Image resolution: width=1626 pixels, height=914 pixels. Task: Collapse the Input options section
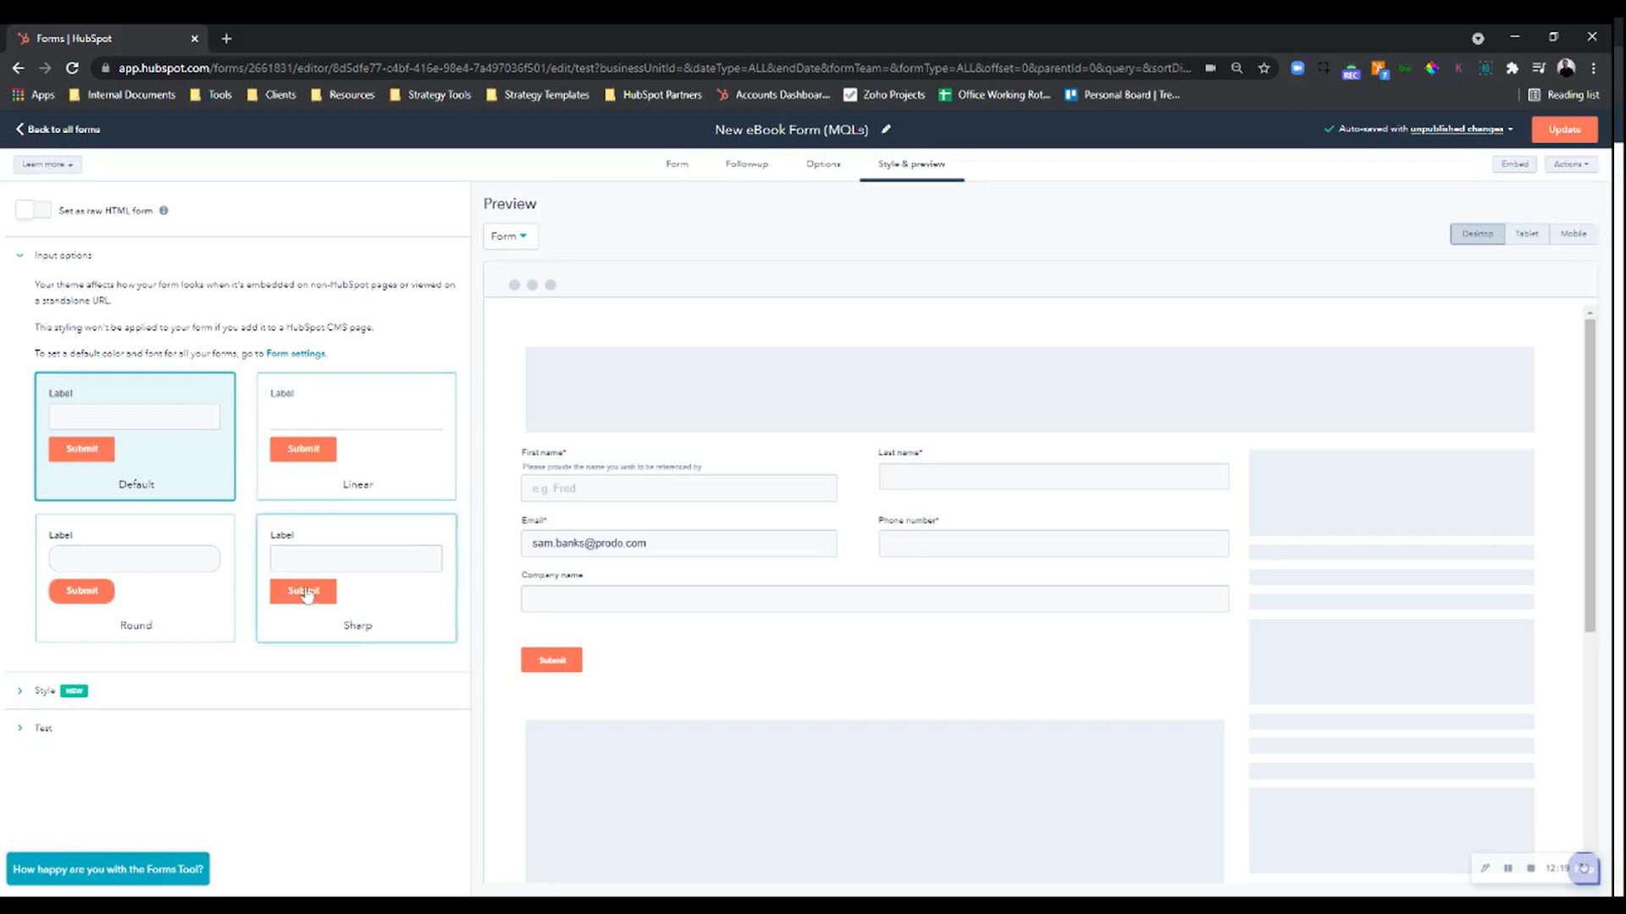pyautogui.click(x=19, y=255)
